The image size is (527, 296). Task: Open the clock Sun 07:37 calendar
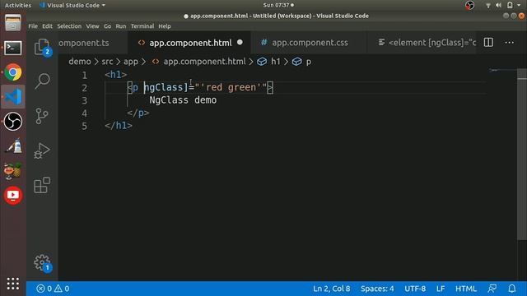pos(278,5)
